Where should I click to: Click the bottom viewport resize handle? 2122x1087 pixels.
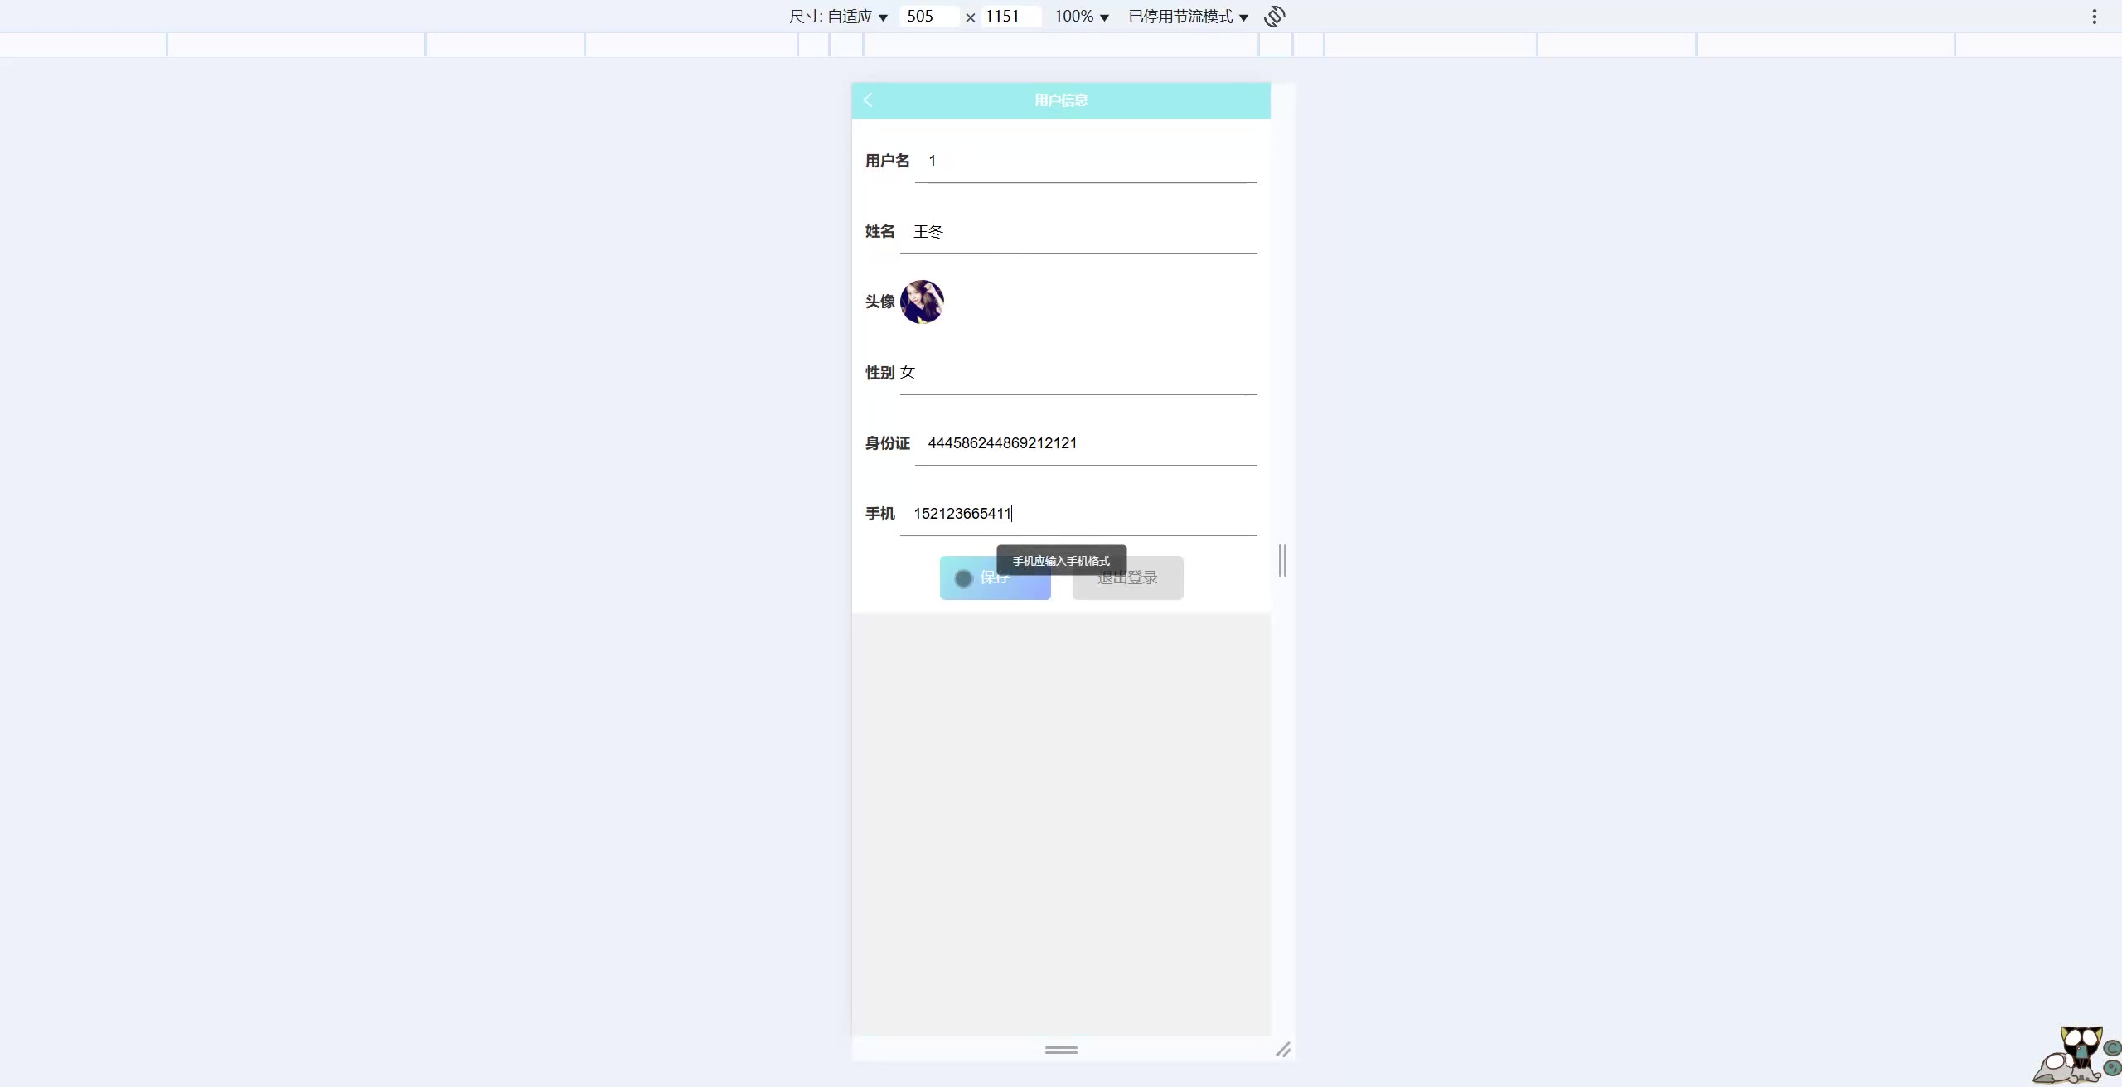point(1061,1050)
